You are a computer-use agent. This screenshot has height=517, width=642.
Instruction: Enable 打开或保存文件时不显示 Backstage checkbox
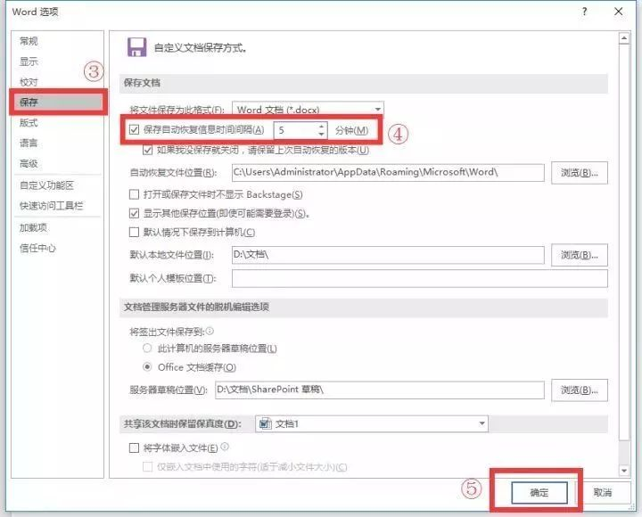tap(135, 194)
